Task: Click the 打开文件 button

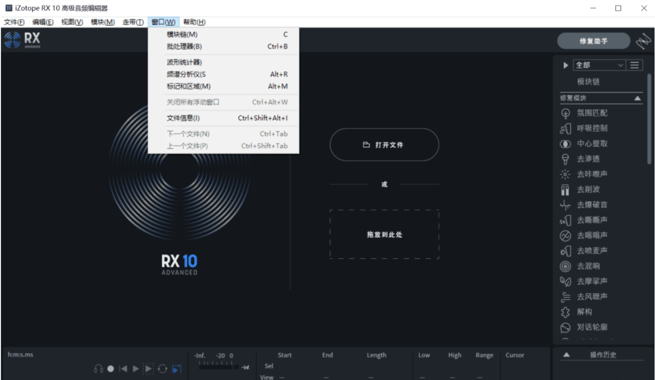Action: point(384,145)
